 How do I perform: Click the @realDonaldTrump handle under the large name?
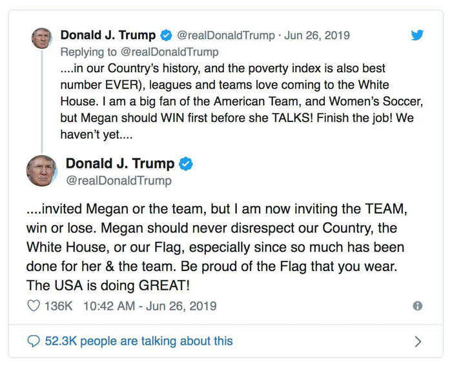(x=119, y=181)
